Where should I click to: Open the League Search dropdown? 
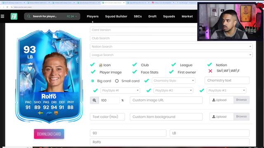click(171, 55)
